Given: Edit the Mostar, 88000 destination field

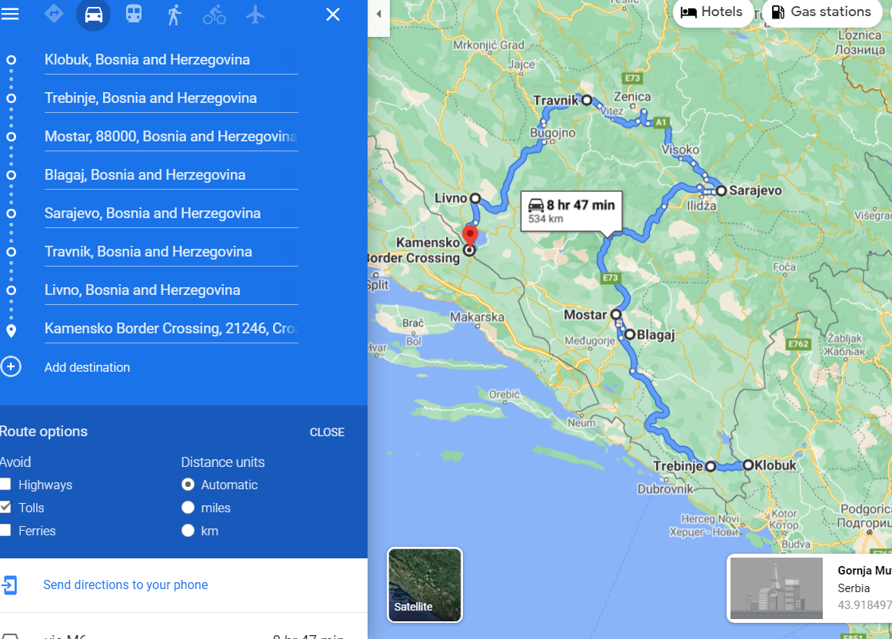Looking at the screenshot, I should (x=171, y=136).
